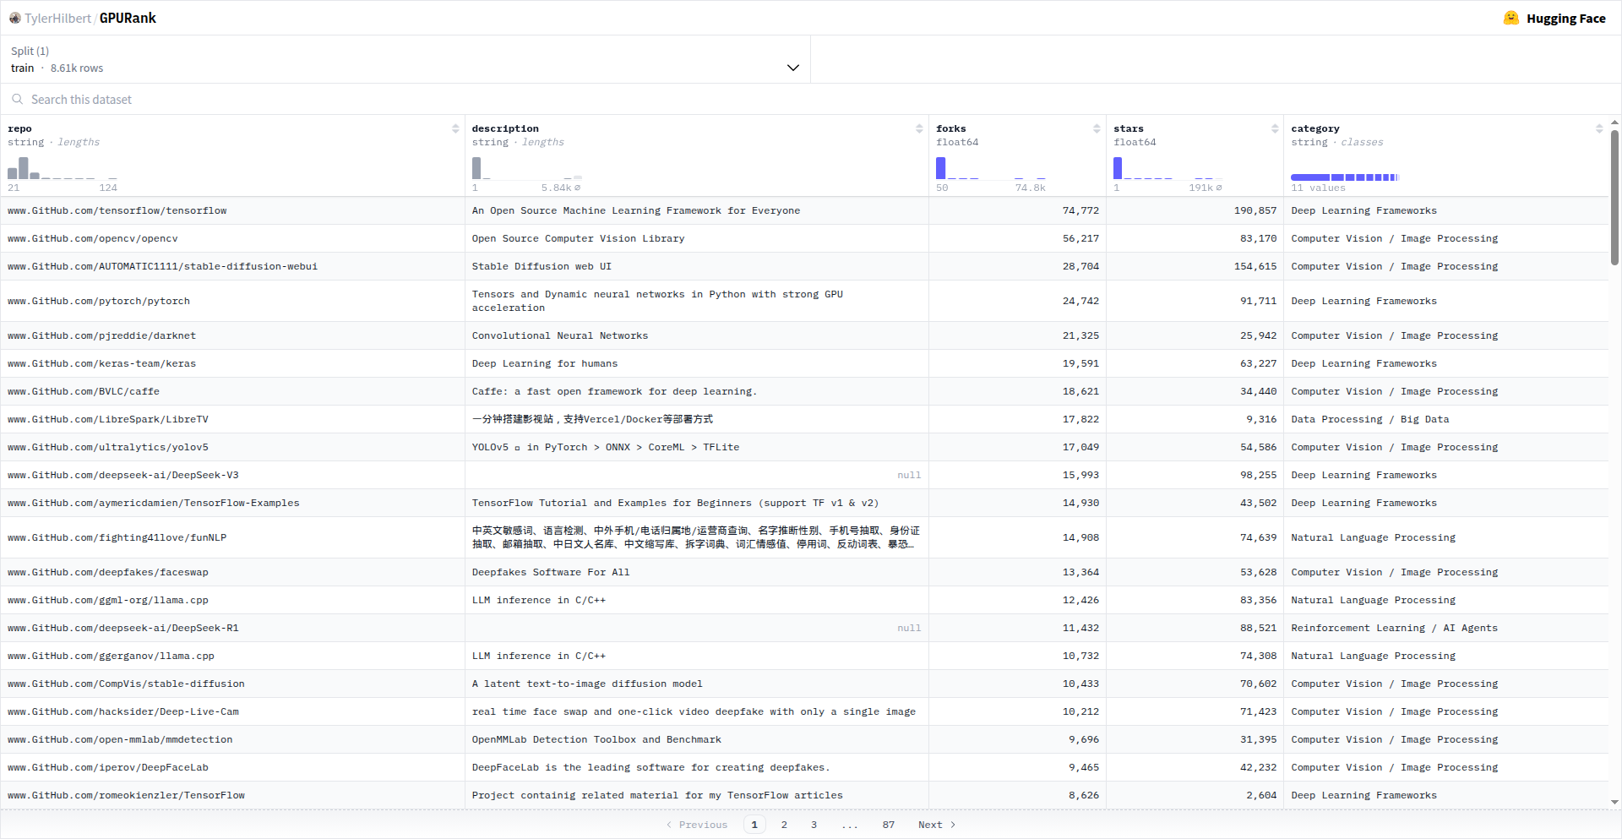This screenshot has height=839, width=1622.
Task: Click description "Stable Diffusion web UI"
Action: point(542,266)
